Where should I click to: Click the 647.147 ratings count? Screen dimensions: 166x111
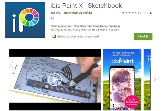coord(143,13)
